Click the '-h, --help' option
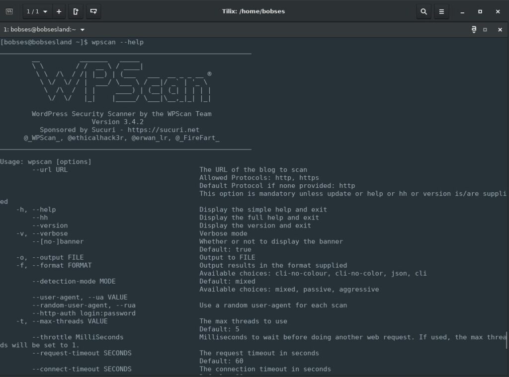The image size is (509, 377). tap(36, 210)
